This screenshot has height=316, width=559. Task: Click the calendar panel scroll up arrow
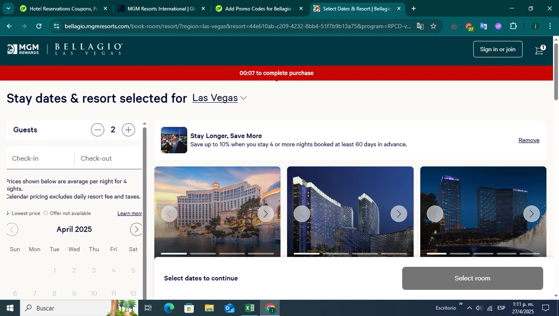145,123
